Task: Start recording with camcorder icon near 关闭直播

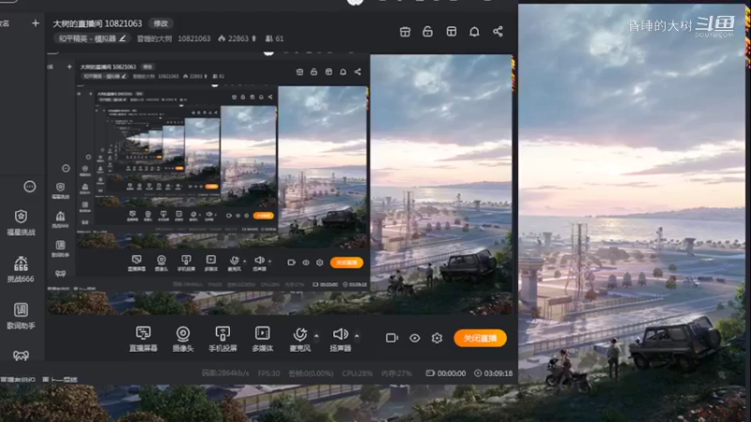Action: pos(391,338)
